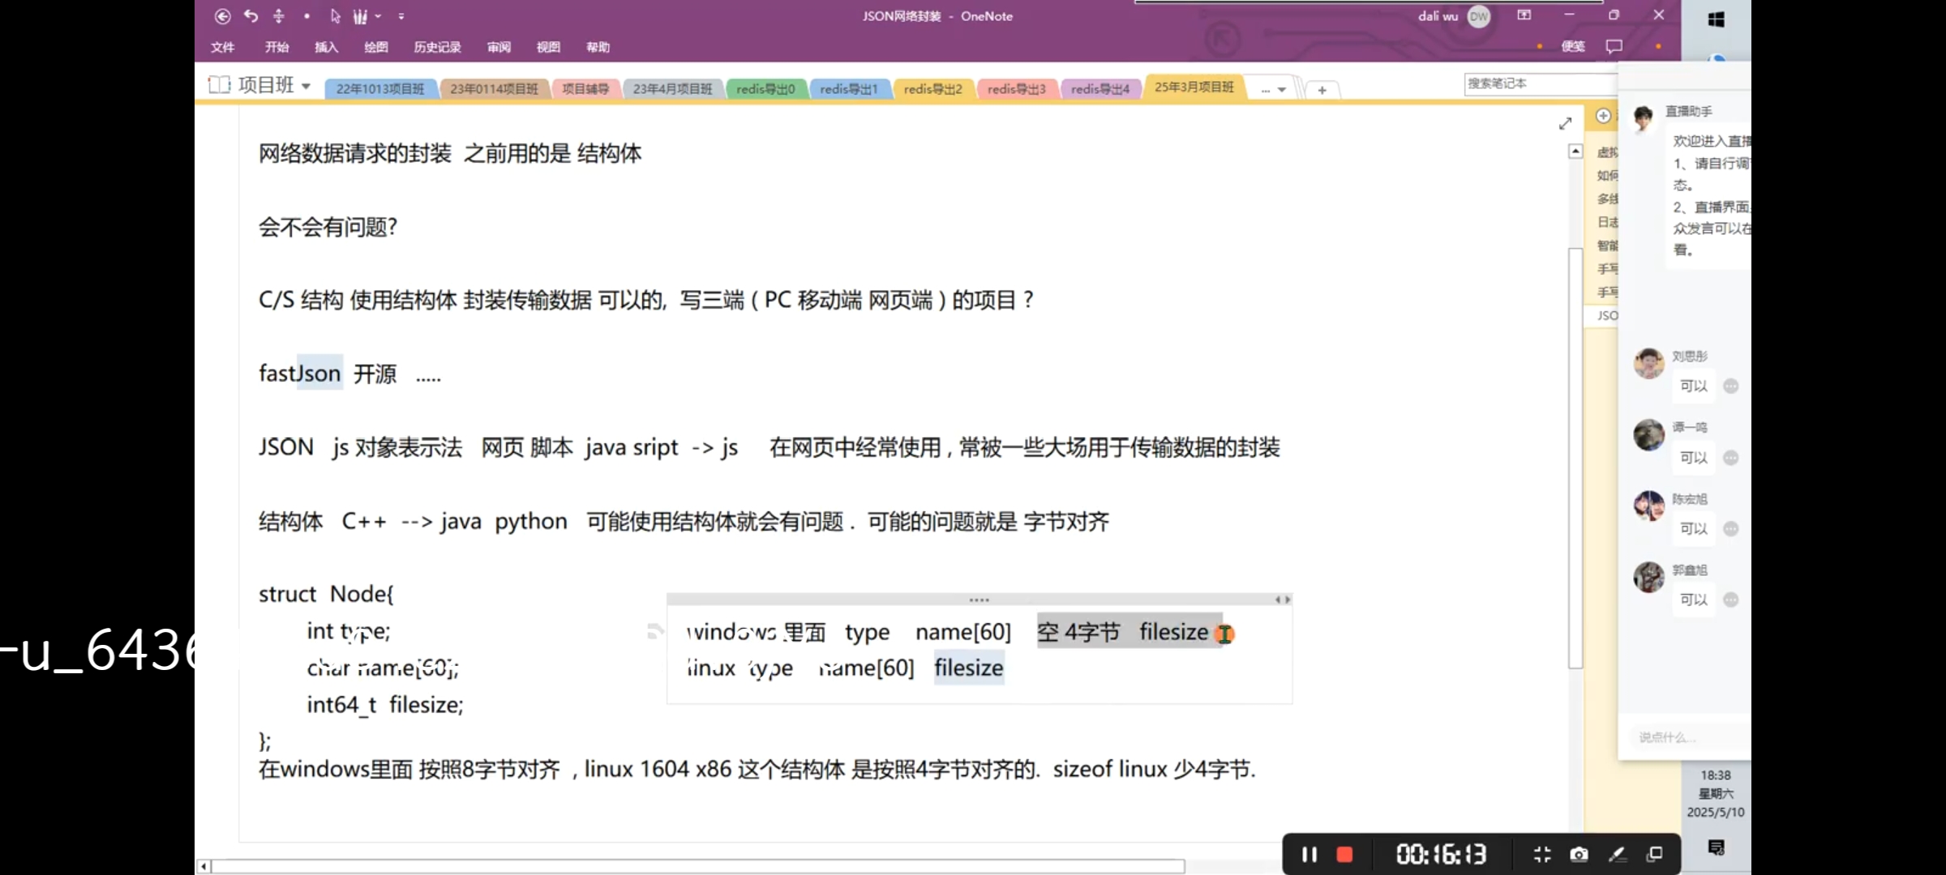The width and height of the screenshot is (1946, 875).
Task: Open the pen set dropdown arrow
Action: pos(378,16)
